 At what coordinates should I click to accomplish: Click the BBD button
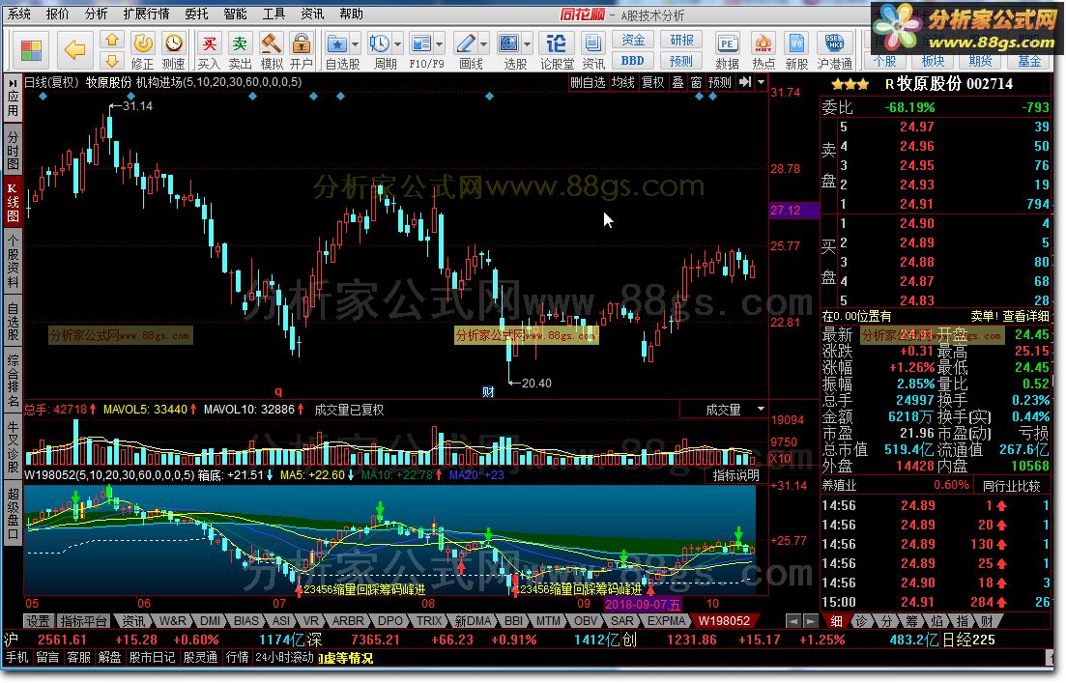[x=633, y=61]
